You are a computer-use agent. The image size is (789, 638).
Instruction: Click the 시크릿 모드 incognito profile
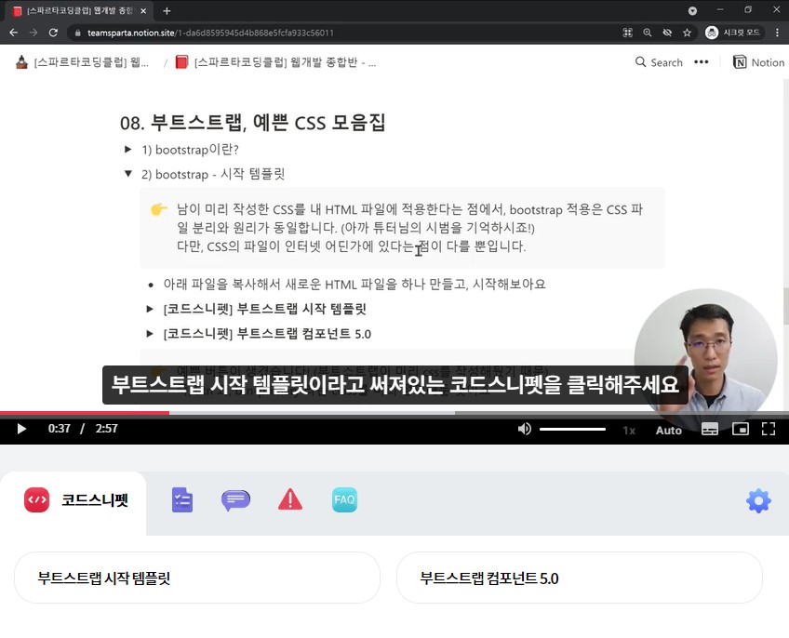pos(734,33)
